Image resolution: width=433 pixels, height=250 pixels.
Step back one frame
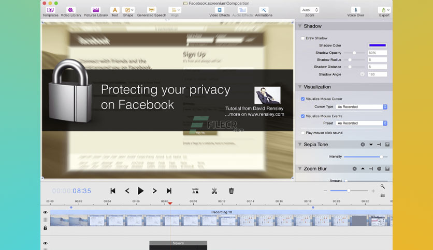click(x=127, y=191)
